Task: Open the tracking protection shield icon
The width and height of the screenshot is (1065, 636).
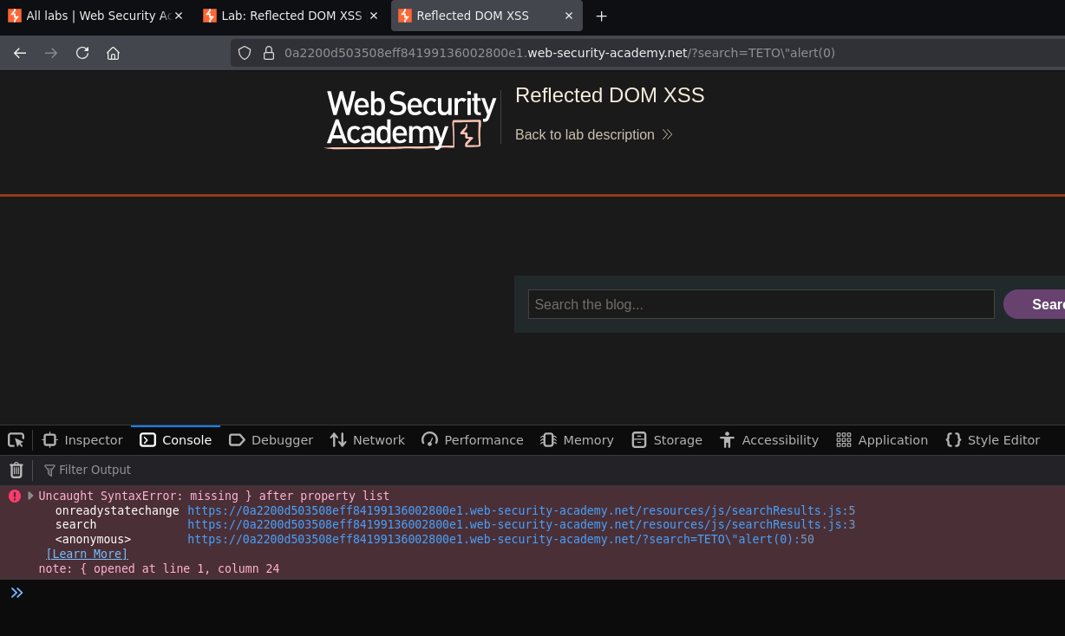Action: tap(245, 53)
